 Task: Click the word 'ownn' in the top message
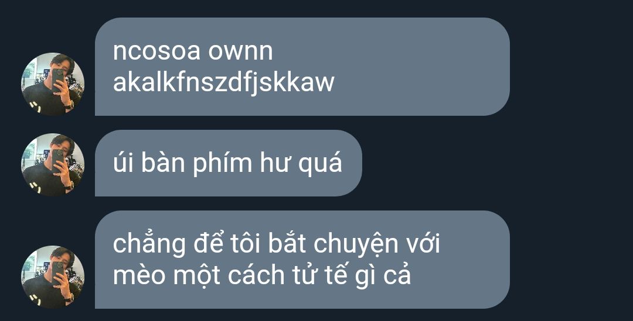pos(241,53)
